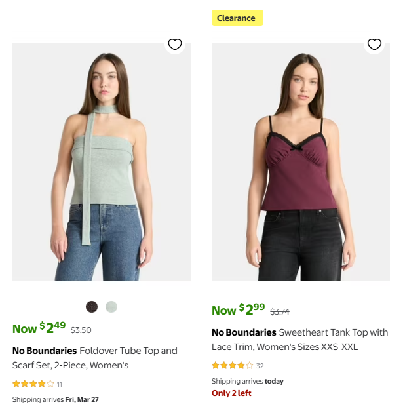View the green tube top product image

(x=102, y=162)
